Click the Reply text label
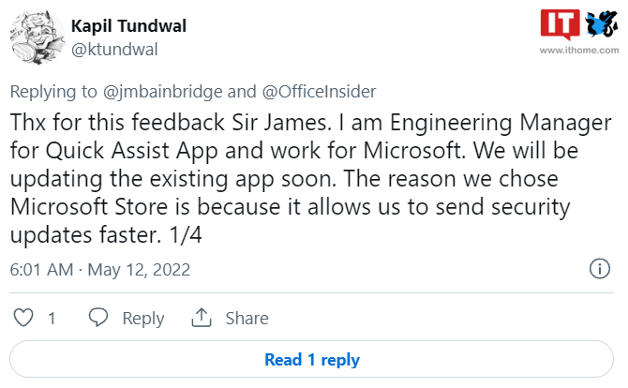 tap(142, 319)
